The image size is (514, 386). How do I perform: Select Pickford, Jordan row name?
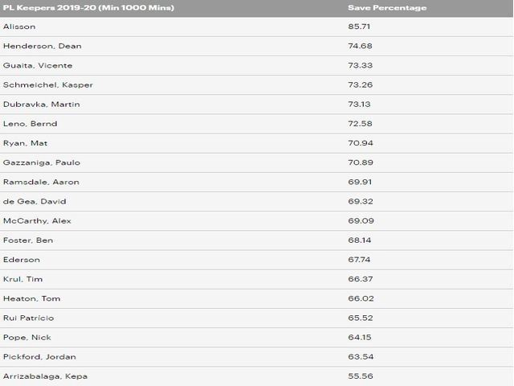click(x=39, y=356)
